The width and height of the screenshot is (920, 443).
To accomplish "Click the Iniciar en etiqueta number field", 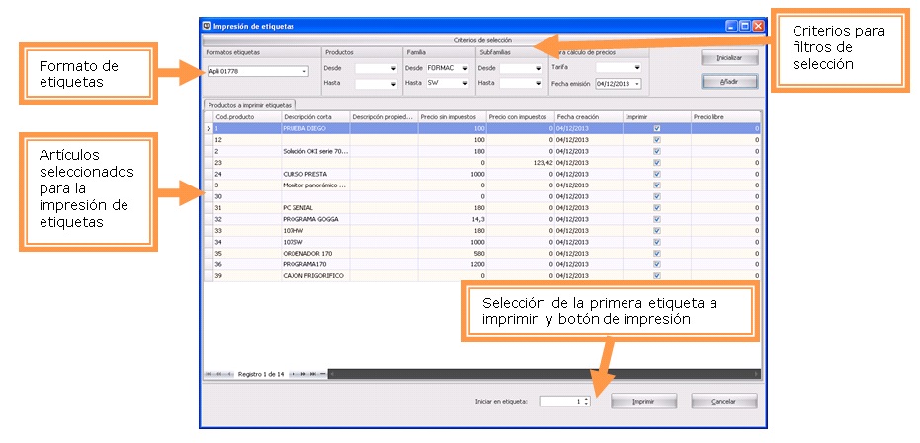I will click(x=561, y=402).
